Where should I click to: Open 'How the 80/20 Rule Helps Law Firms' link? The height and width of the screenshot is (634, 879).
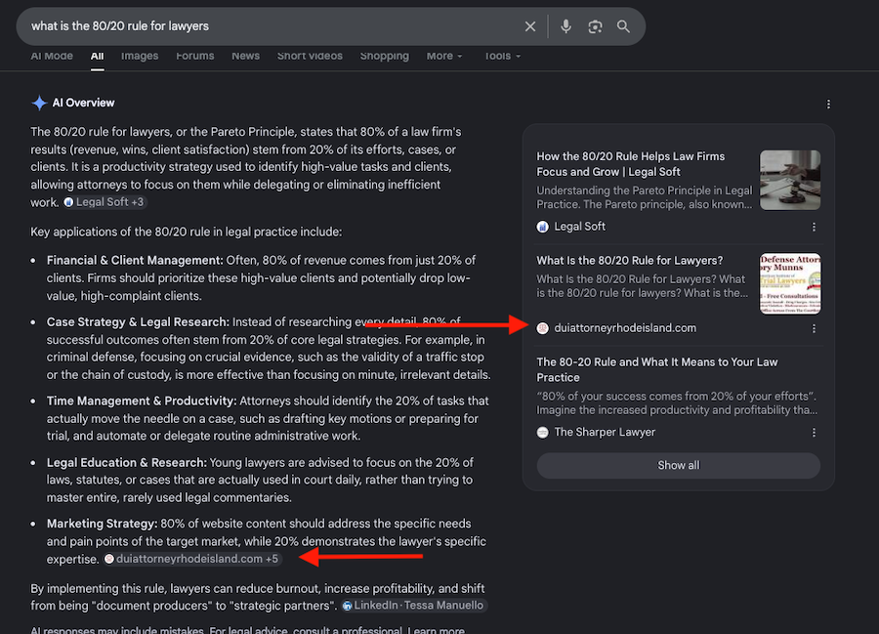pos(631,164)
